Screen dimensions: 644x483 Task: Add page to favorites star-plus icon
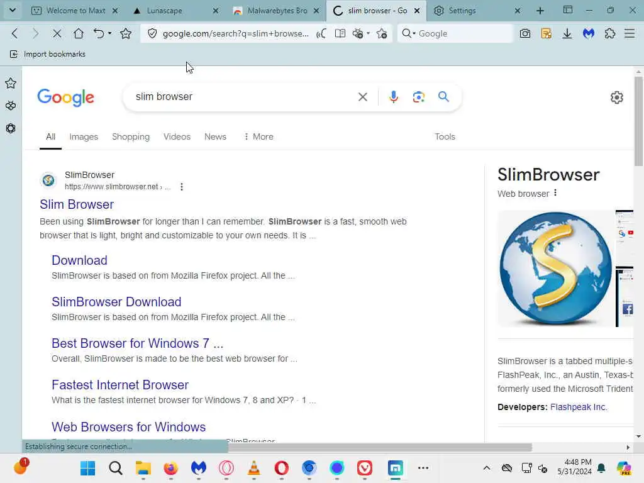click(382, 34)
